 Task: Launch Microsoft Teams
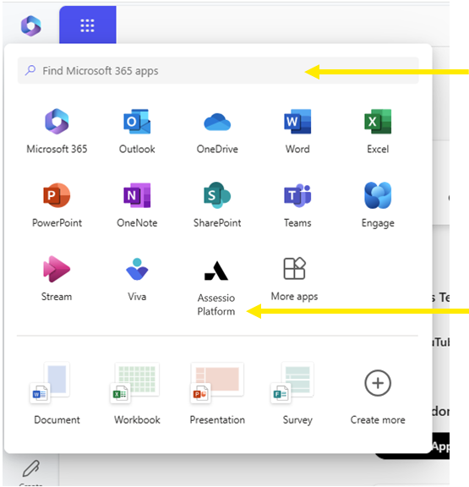297,205
